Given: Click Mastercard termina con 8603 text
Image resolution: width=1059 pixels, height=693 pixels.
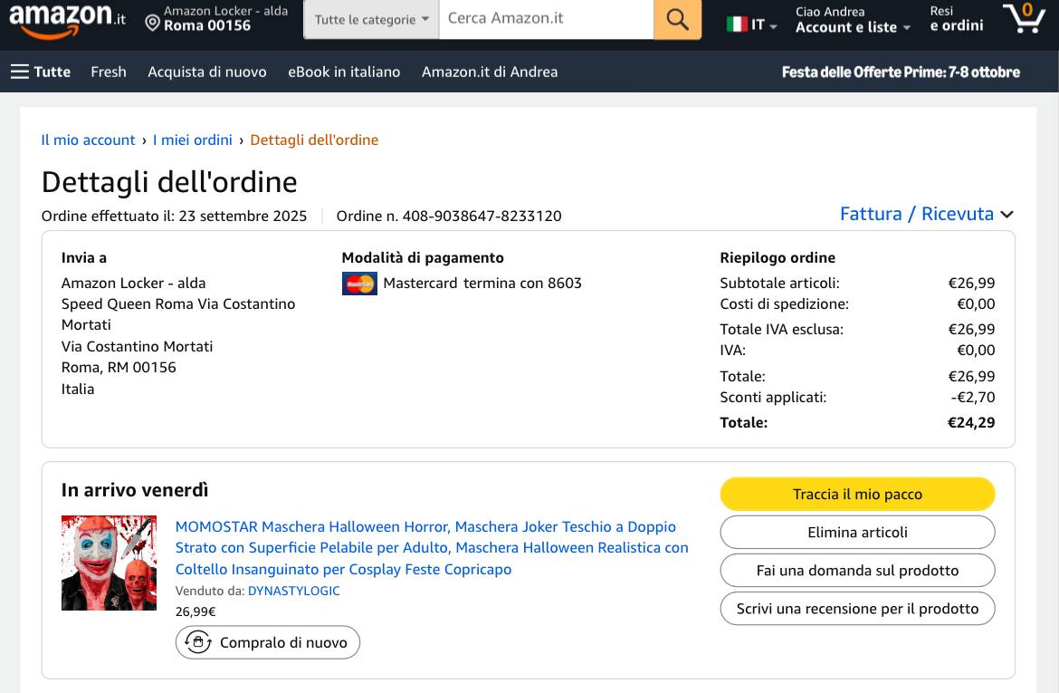Looking at the screenshot, I should [482, 284].
